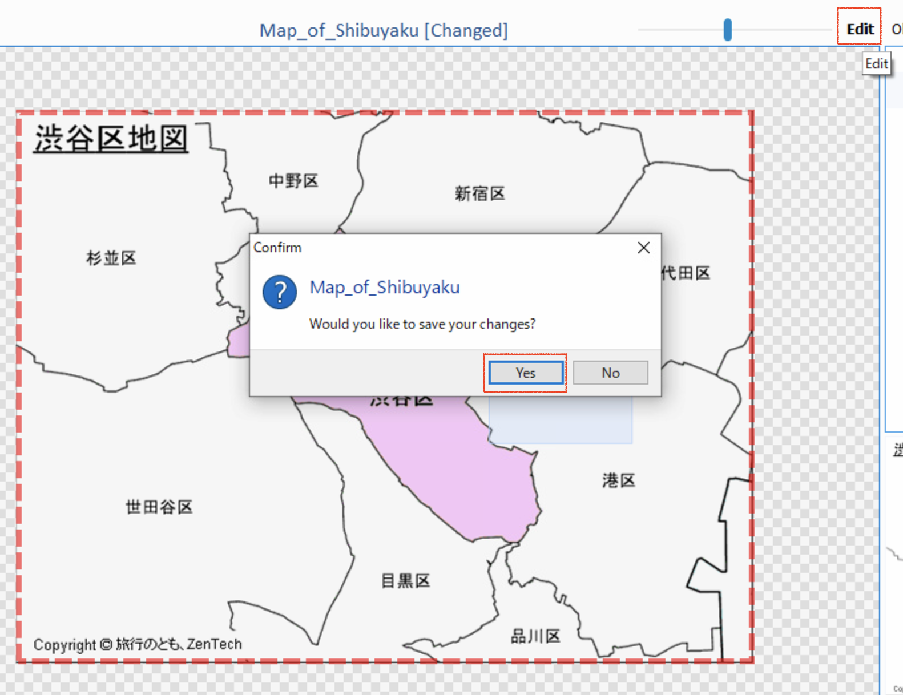Click the 港区 label on the map
Screen dimensions: 903x695
point(619,480)
